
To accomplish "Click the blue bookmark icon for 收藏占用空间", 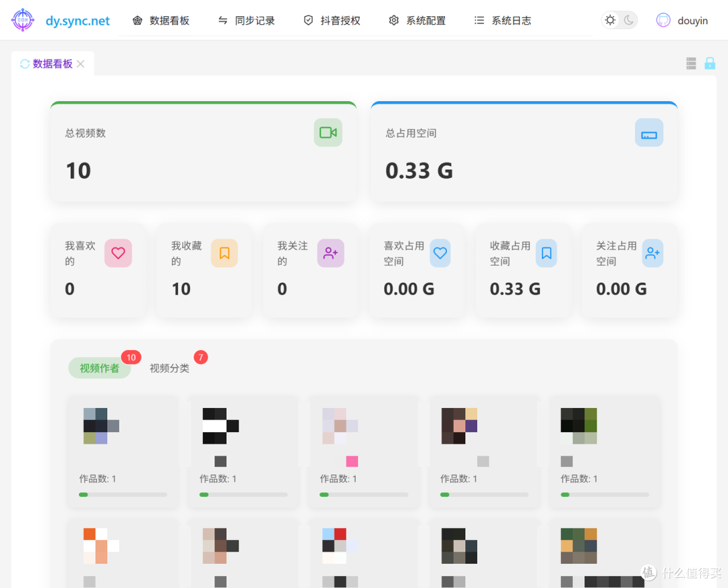I will click(547, 253).
